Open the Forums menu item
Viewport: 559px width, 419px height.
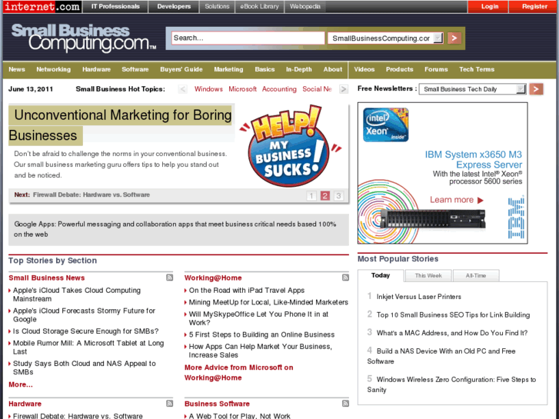point(436,69)
